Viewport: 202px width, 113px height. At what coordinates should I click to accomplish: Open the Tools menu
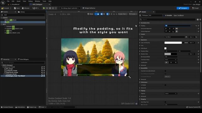(44, 1)
